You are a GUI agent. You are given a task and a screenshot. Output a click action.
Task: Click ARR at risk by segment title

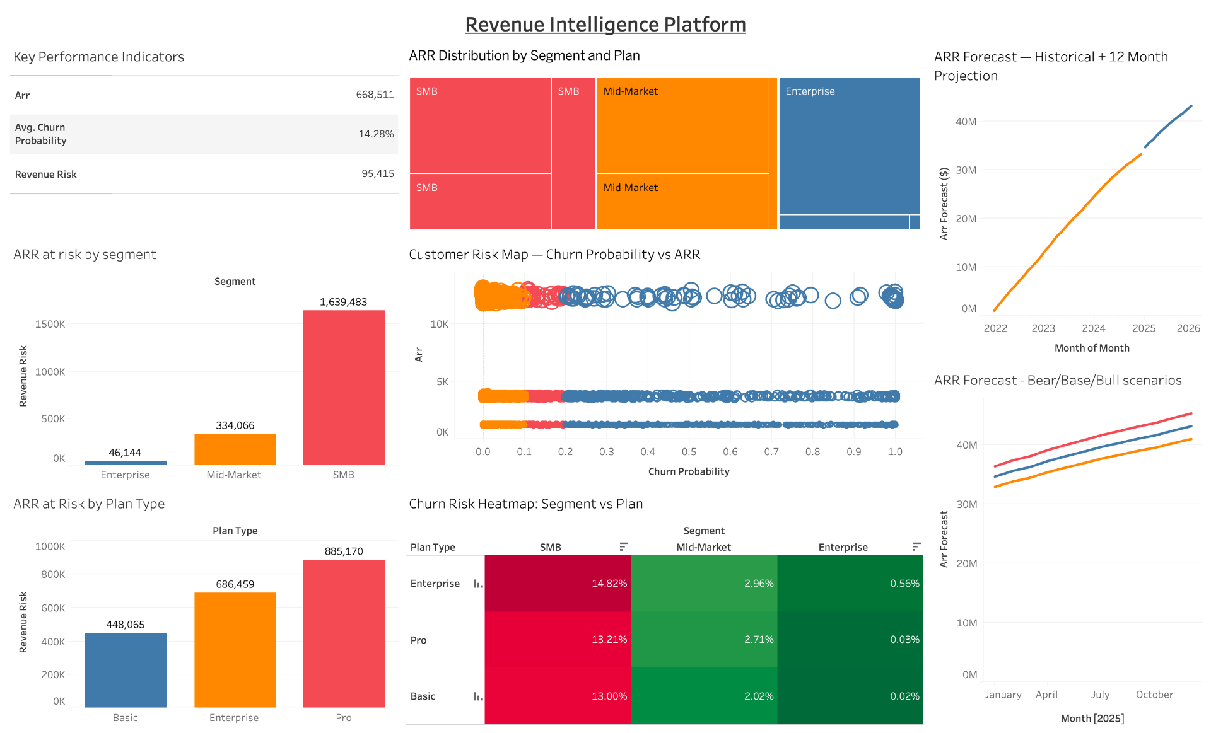pyautogui.click(x=85, y=254)
